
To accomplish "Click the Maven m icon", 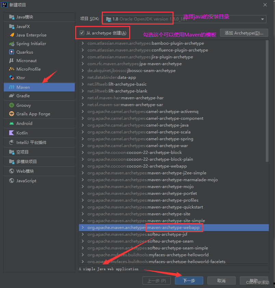I will point(12,87).
